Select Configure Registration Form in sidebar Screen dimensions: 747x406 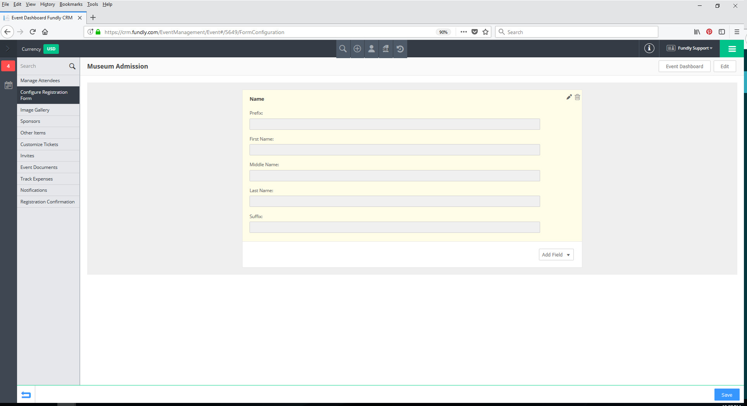48,95
